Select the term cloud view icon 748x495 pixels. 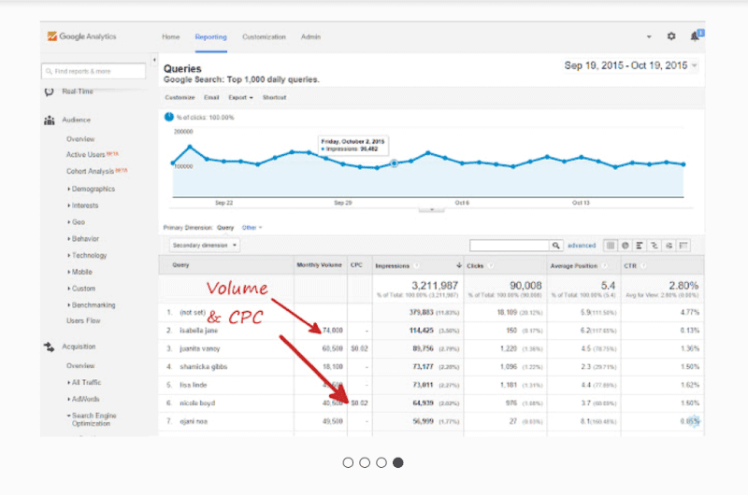pyautogui.click(x=669, y=246)
